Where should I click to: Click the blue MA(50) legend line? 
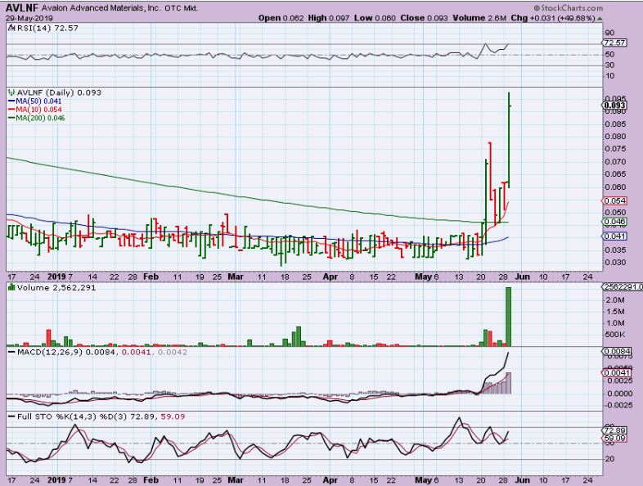[10, 101]
